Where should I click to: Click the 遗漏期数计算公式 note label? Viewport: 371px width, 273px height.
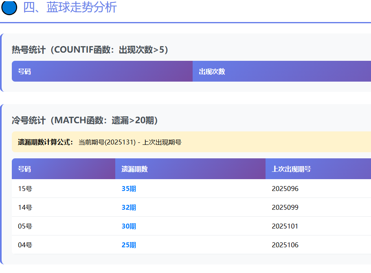pyautogui.click(x=46, y=142)
